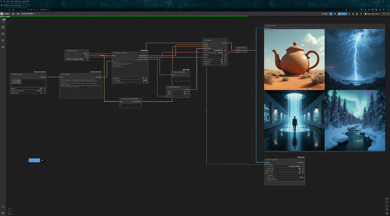Click zoom in button on canvas
The width and height of the screenshot is (390, 216).
(x=387, y=199)
